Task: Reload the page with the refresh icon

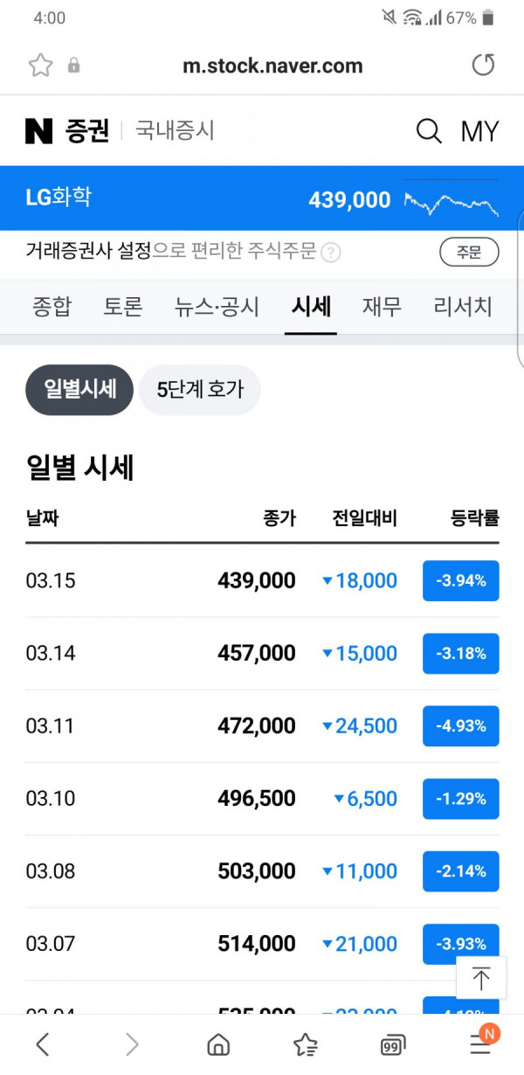Action: (483, 66)
